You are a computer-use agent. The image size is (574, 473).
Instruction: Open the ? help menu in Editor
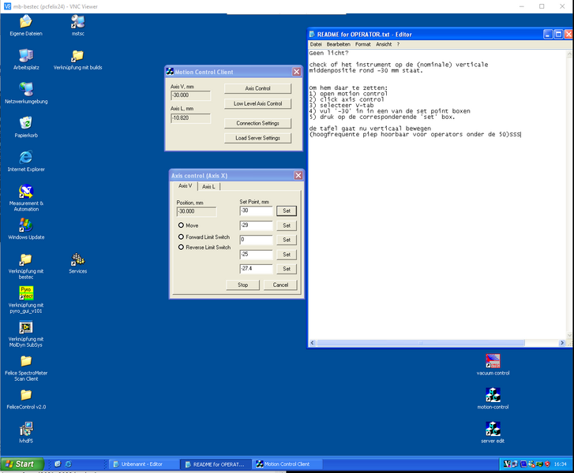398,44
